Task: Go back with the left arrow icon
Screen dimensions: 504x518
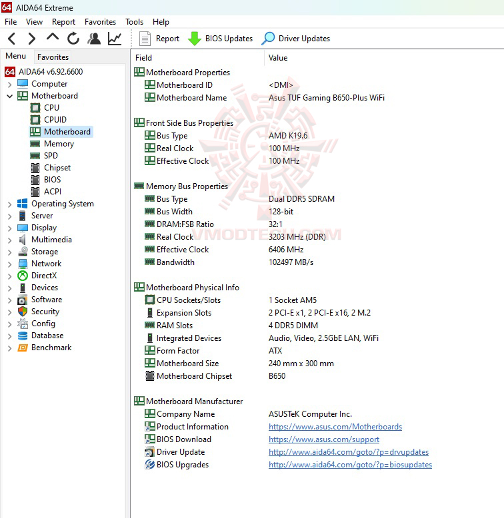Action: [12, 39]
